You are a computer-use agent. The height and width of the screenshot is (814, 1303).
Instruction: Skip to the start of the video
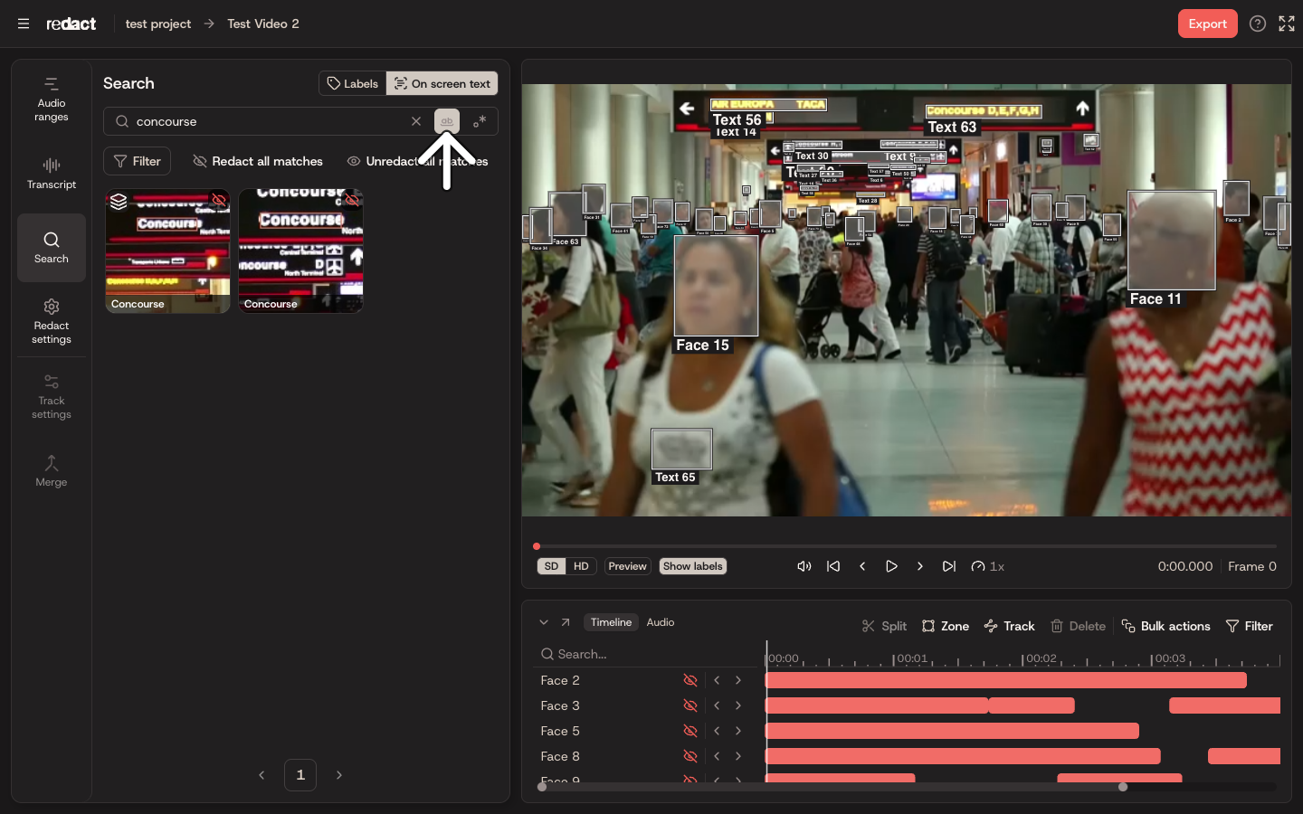(x=833, y=566)
